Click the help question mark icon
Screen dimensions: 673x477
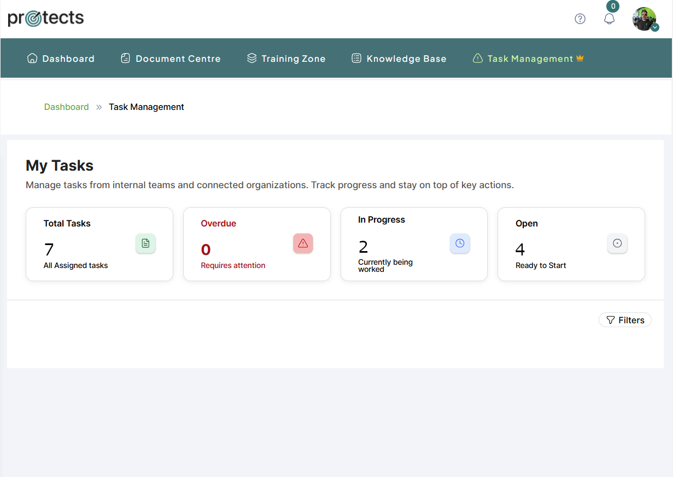click(x=580, y=19)
